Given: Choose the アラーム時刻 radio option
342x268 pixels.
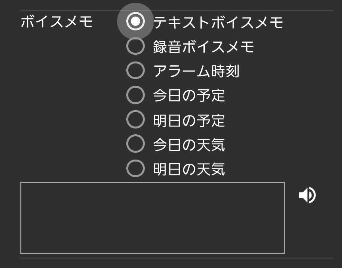Looking at the screenshot, I should [135, 71].
